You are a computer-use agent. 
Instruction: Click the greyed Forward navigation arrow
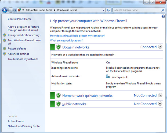[11, 10]
